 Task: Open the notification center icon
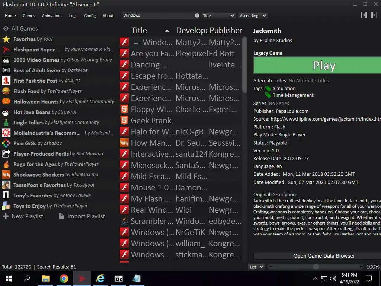(369, 279)
